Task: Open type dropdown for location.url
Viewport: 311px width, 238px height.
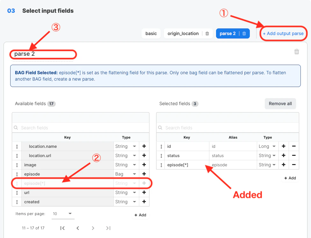Action: coord(126,155)
